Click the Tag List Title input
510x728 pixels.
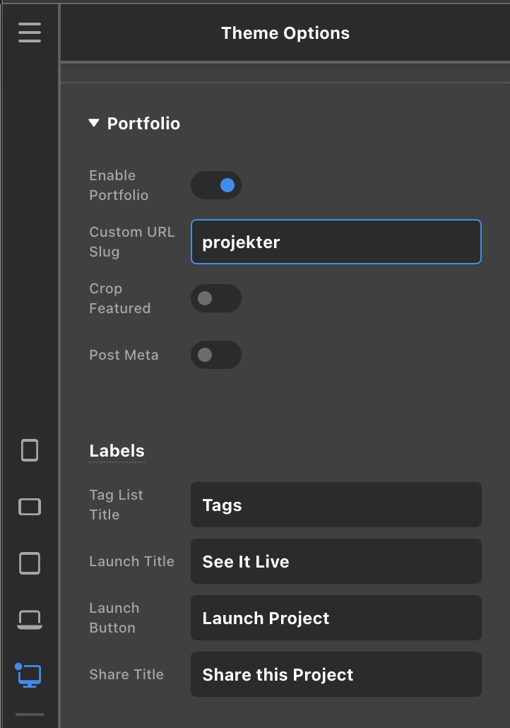click(x=336, y=505)
